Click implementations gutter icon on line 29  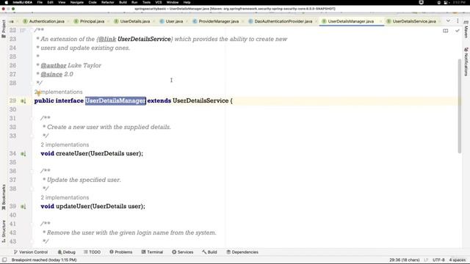point(23,101)
